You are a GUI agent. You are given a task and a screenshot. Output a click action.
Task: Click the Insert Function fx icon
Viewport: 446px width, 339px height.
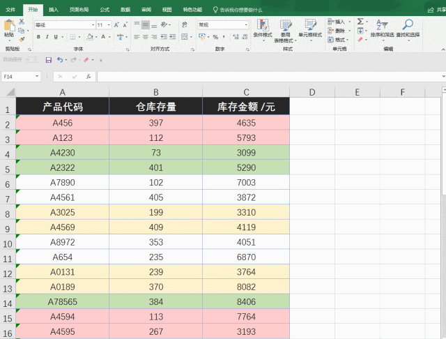(x=89, y=77)
